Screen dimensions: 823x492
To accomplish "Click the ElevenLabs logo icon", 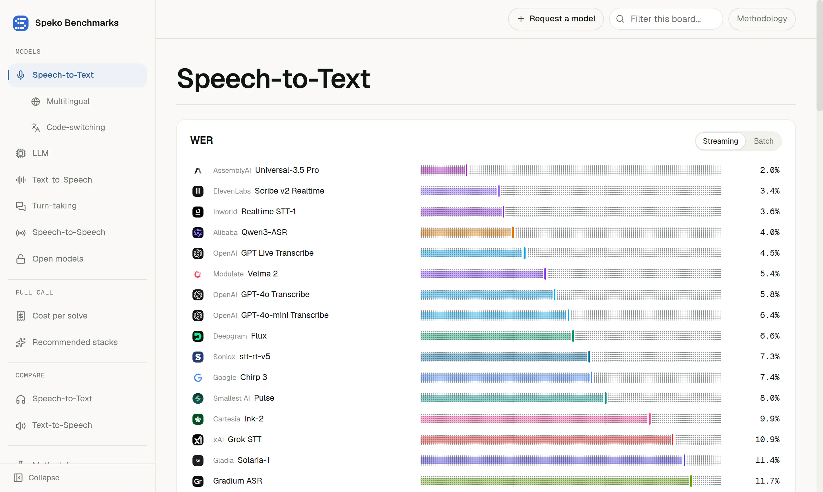I will pyautogui.click(x=198, y=191).
